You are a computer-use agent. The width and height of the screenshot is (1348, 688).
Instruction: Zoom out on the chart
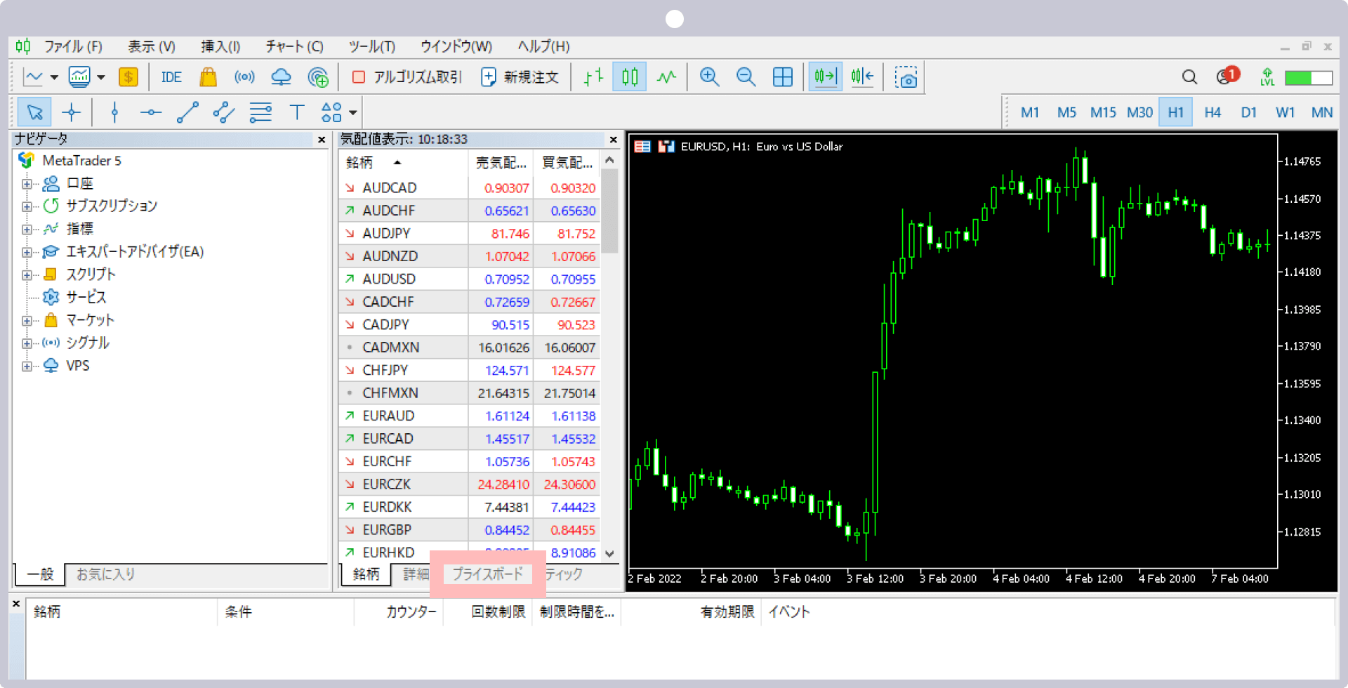point(746,77)
